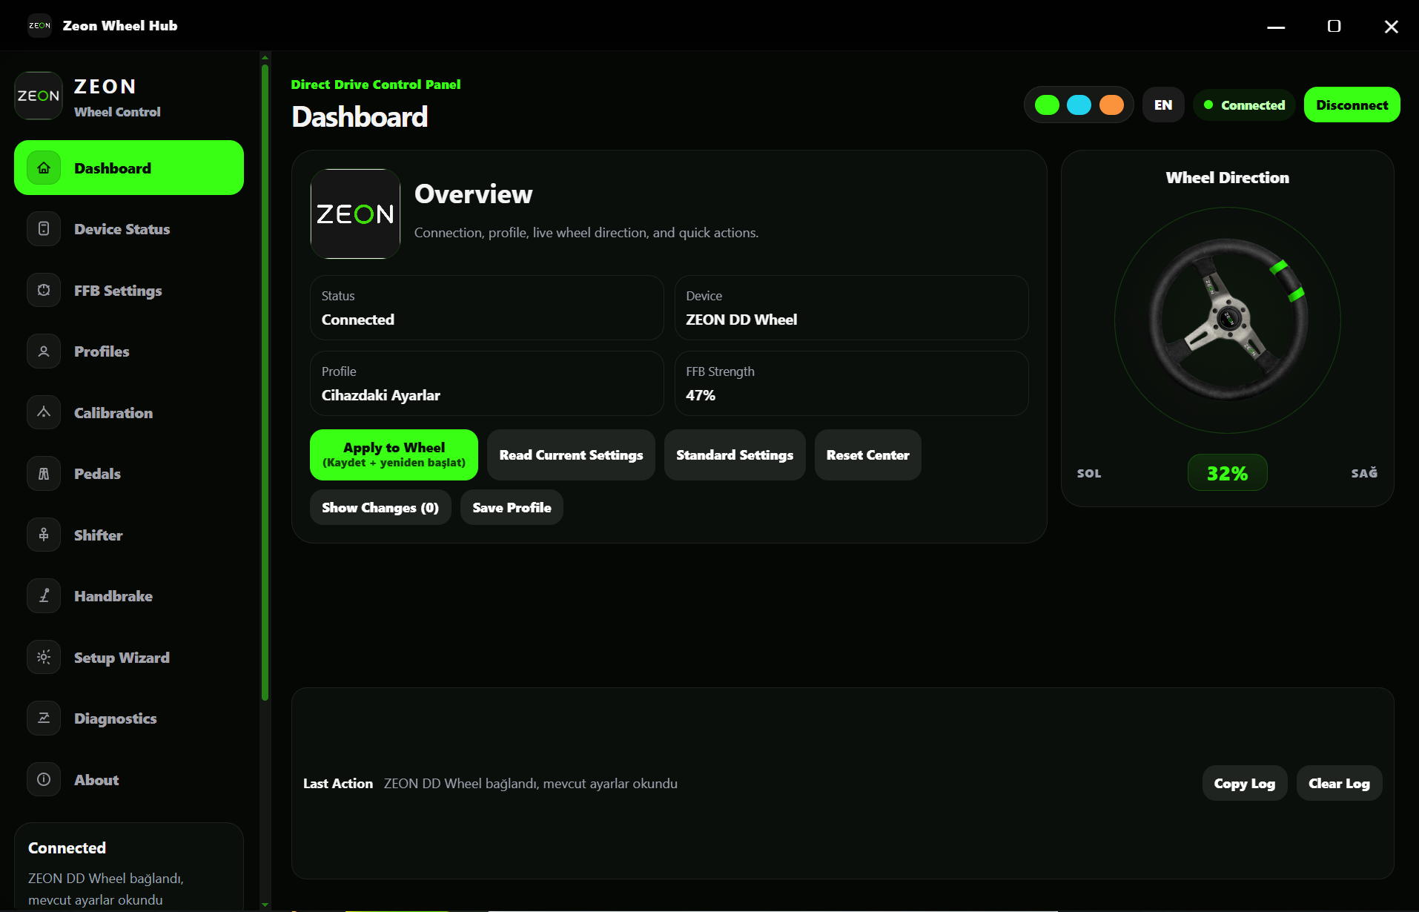This screenshot has width=1419, height=912.
Task: Copy Log to clipboard
Action: click(x=1244, y=783)
